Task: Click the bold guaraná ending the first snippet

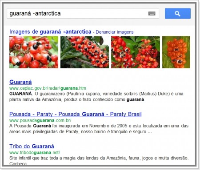Action: point(135,99)
